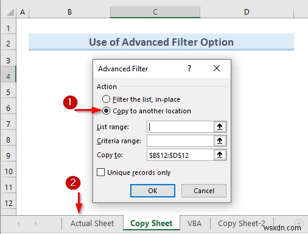Screen dimensions: 308x234
Task: Collapse dialog using List range selector icon
Action: (220, 127)
